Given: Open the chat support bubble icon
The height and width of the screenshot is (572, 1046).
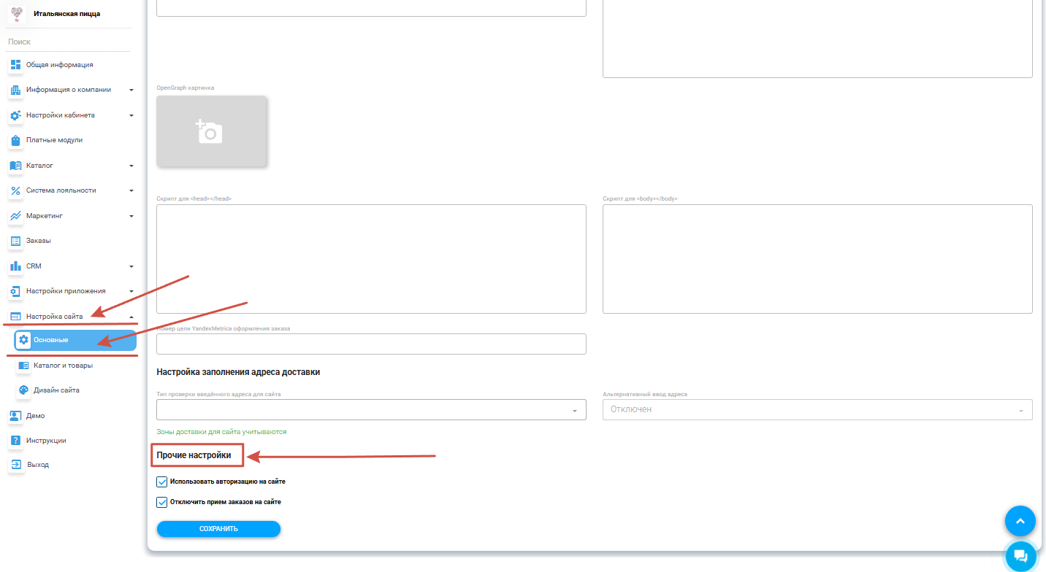Looking at the screenshot, I should (1020, 556).
